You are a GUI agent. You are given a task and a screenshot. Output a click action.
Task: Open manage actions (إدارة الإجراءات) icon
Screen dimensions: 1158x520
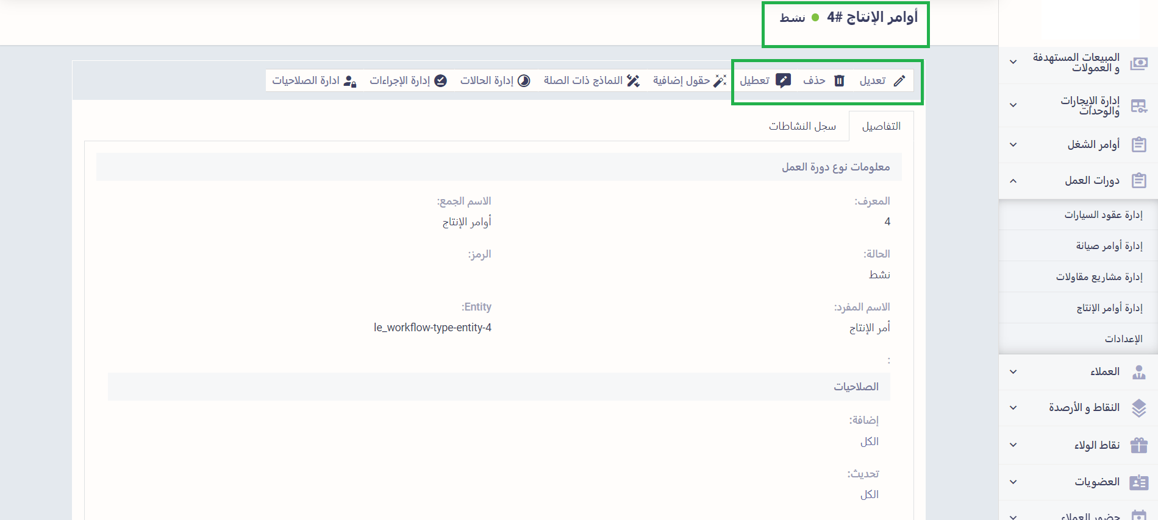[x=440, y=81]
